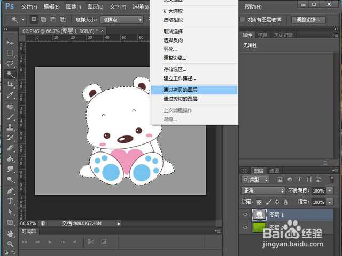Switch to the 通道 tab
342x256 pixels.
tap(274, 171)
